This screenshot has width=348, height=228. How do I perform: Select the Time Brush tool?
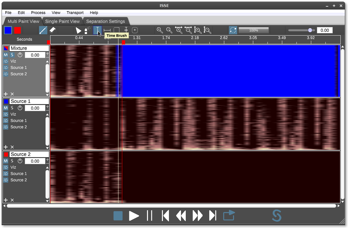[x=97, y=30]
